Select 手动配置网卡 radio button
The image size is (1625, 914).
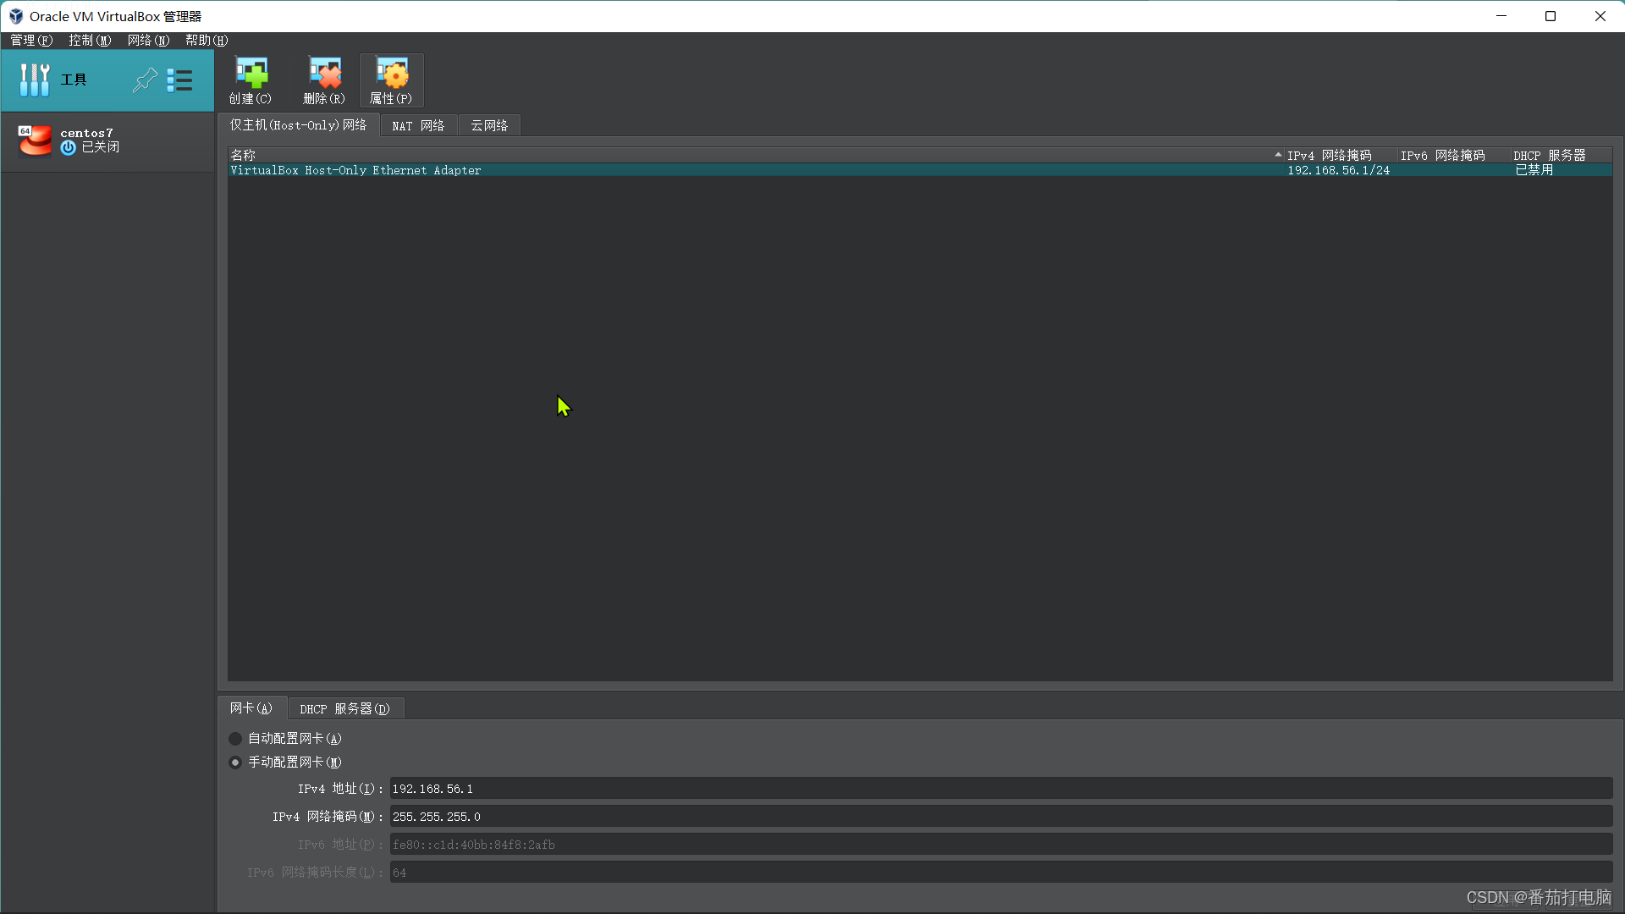(x=235, y=763)
